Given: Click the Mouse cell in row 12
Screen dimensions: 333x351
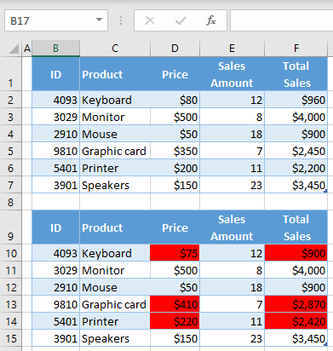Looking at the screenshot, I should point(115,287).
